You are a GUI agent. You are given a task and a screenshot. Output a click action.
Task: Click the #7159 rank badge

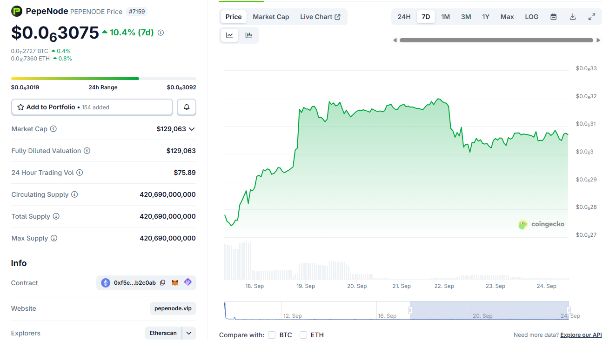point(137,12)
